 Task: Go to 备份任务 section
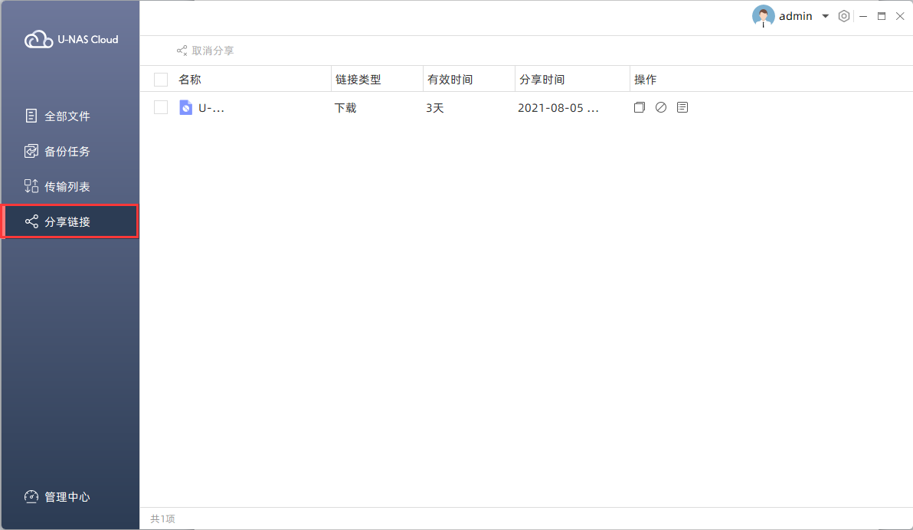click(x=70, y=152)
